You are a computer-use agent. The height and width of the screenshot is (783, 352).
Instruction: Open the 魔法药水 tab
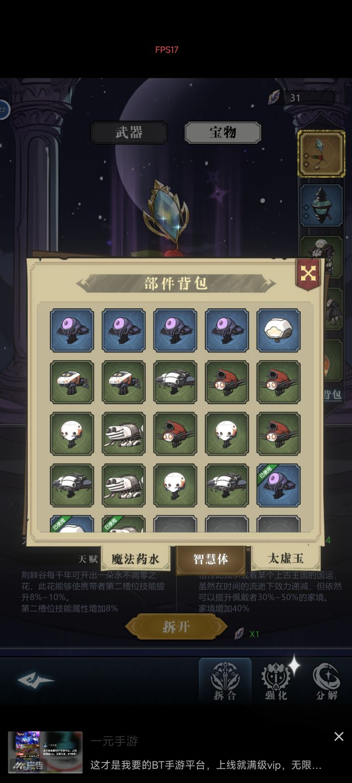[135, 558]
